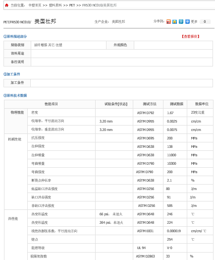Click the 测试方法 column header
Image resolution: width=215 pixels, height=260 pixels.
click(148, 104)
